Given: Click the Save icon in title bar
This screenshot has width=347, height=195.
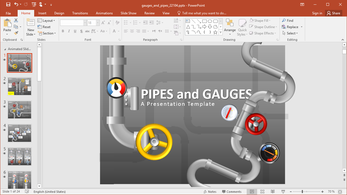Looking at the screenshot, I should [x=8, y=4].
